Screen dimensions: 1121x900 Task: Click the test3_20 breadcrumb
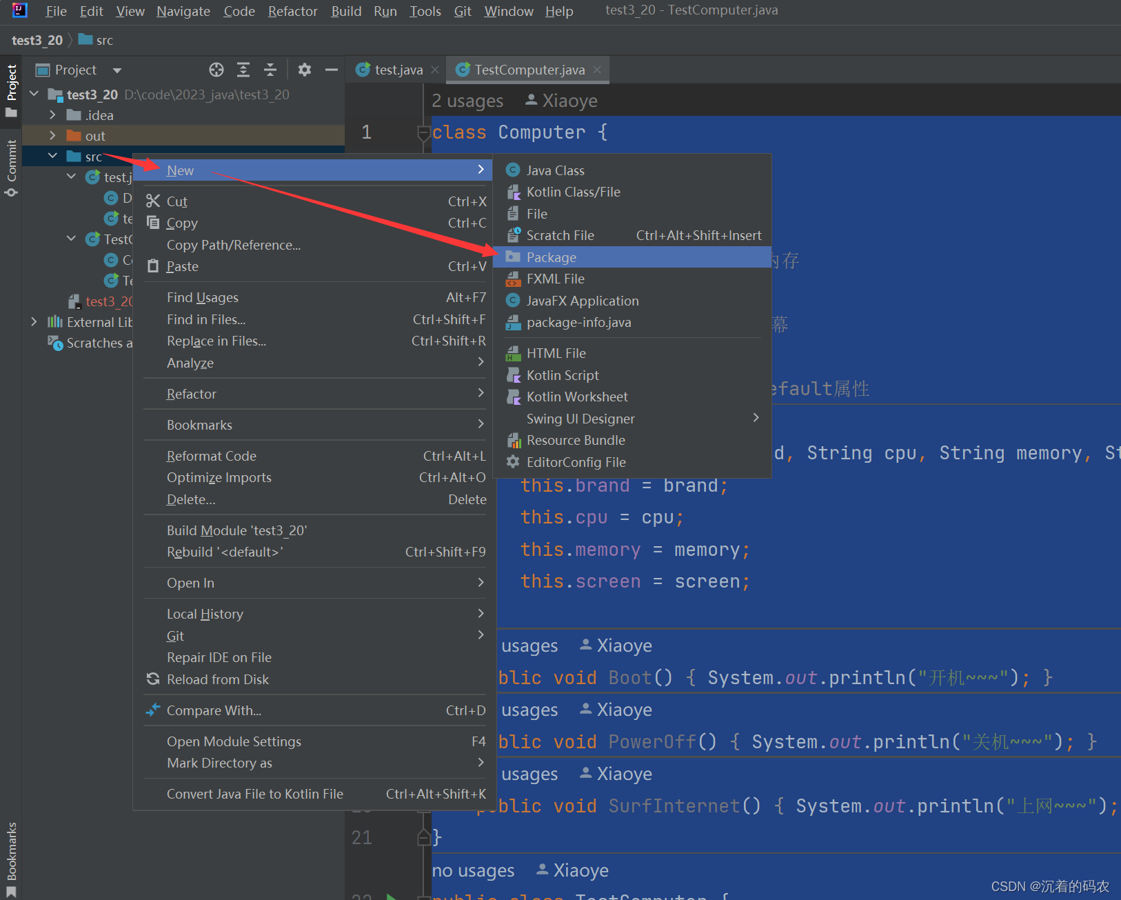click(x=37, y=40)
